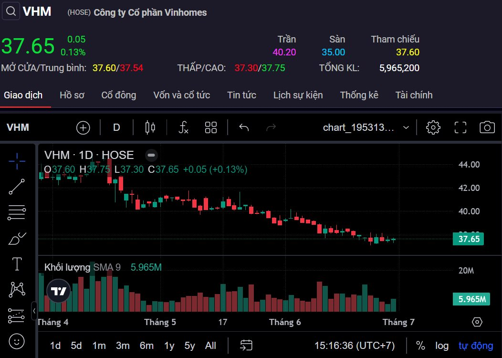The image size is (502, 358).
Task: Enter fullscreen chart mode
Action: pos(460,127)
